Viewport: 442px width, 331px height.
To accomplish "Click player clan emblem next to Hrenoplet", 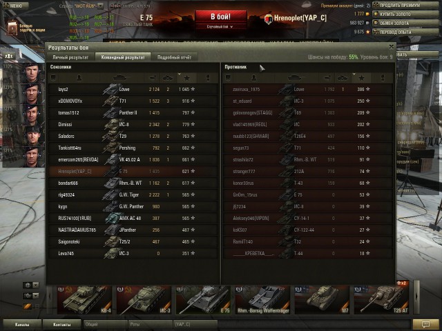I will pyautogui.click(x=269, y=19).
